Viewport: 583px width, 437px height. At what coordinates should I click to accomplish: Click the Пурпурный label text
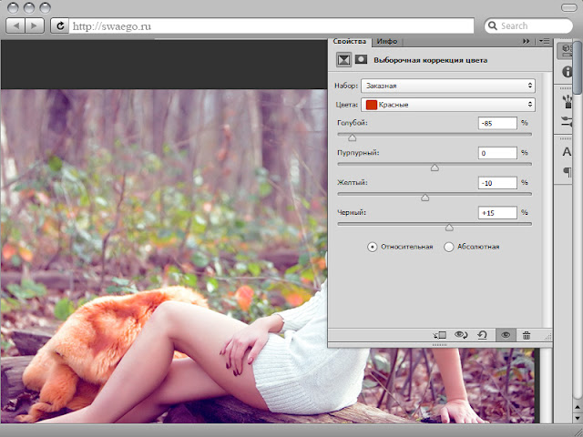[x=358, y=152]
